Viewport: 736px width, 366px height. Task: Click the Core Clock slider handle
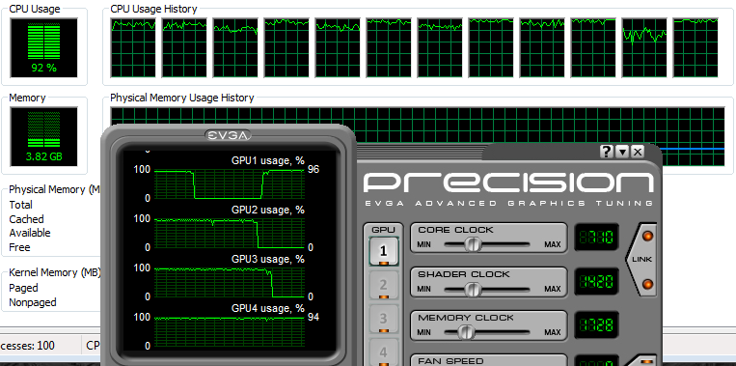pos(473,244)
